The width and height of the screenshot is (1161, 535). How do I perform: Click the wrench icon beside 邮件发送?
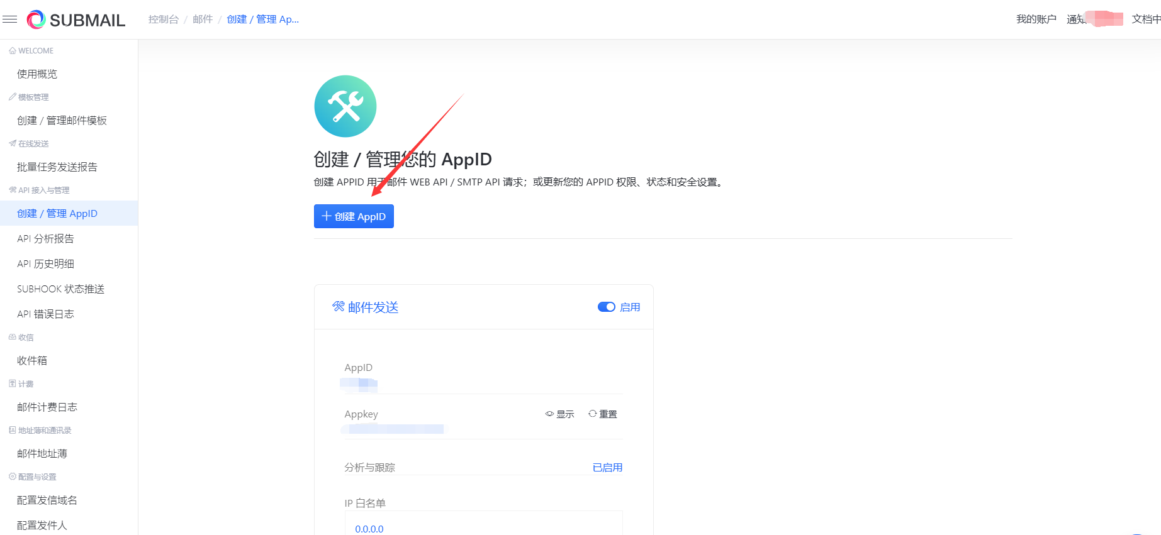pyautogui.click(x=339, y=307)
